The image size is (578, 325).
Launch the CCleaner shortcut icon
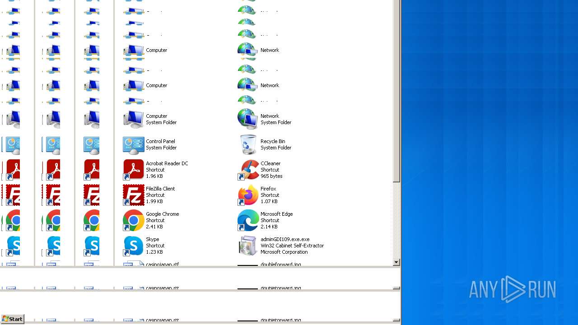click(x=248, y=170)
